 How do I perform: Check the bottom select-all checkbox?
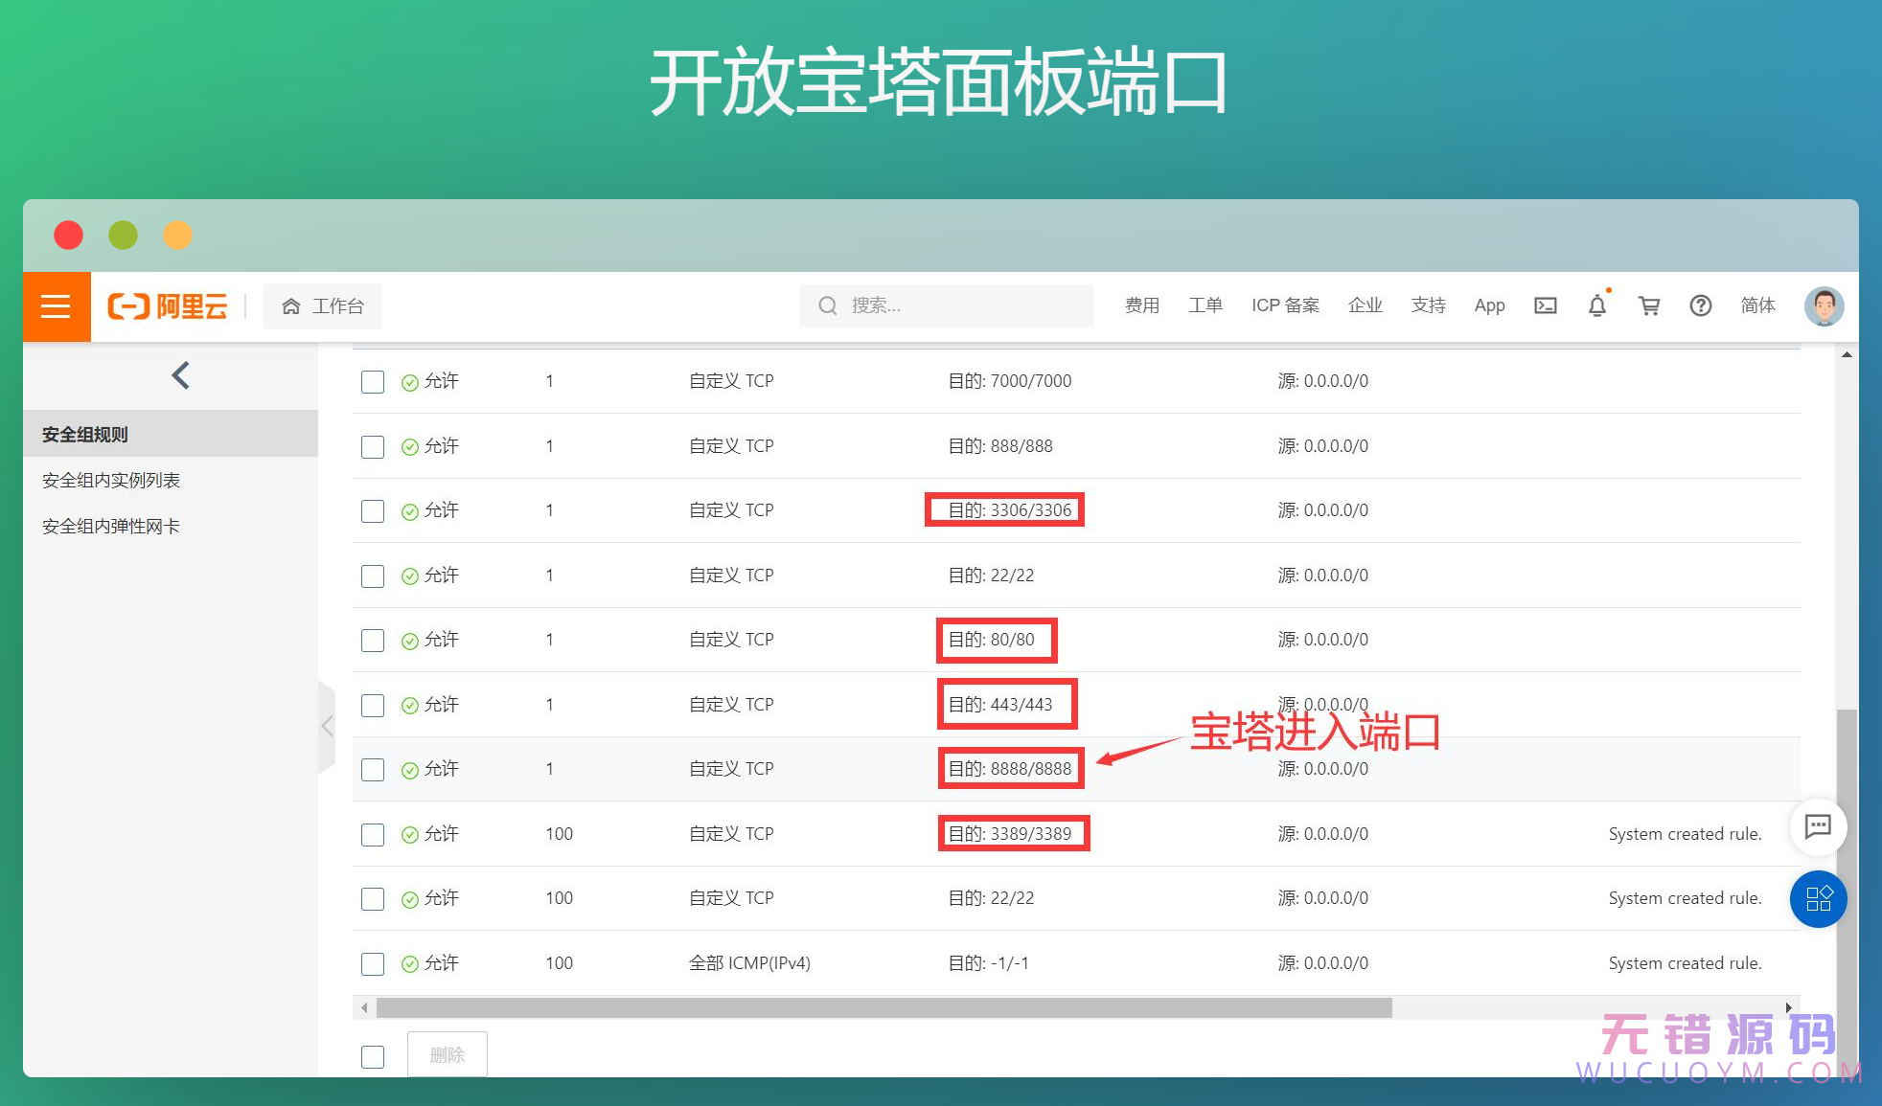coord(373,1056)
